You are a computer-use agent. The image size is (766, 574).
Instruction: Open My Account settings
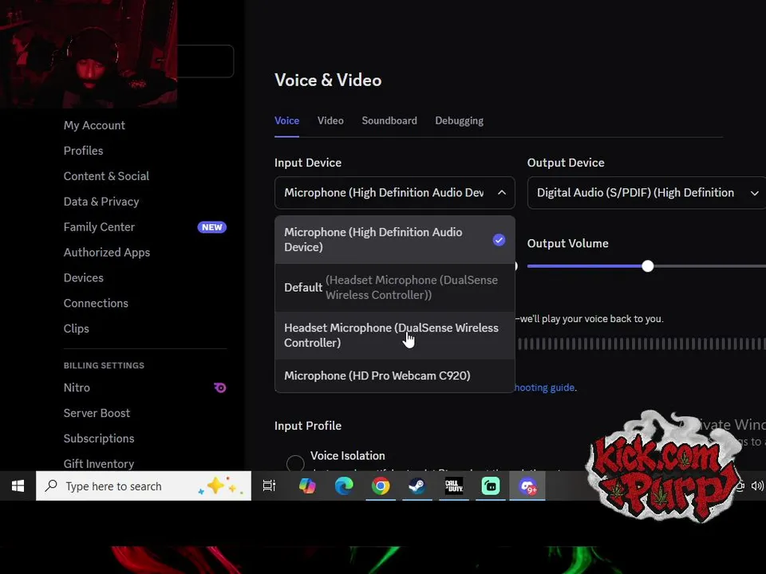[94, 125]
